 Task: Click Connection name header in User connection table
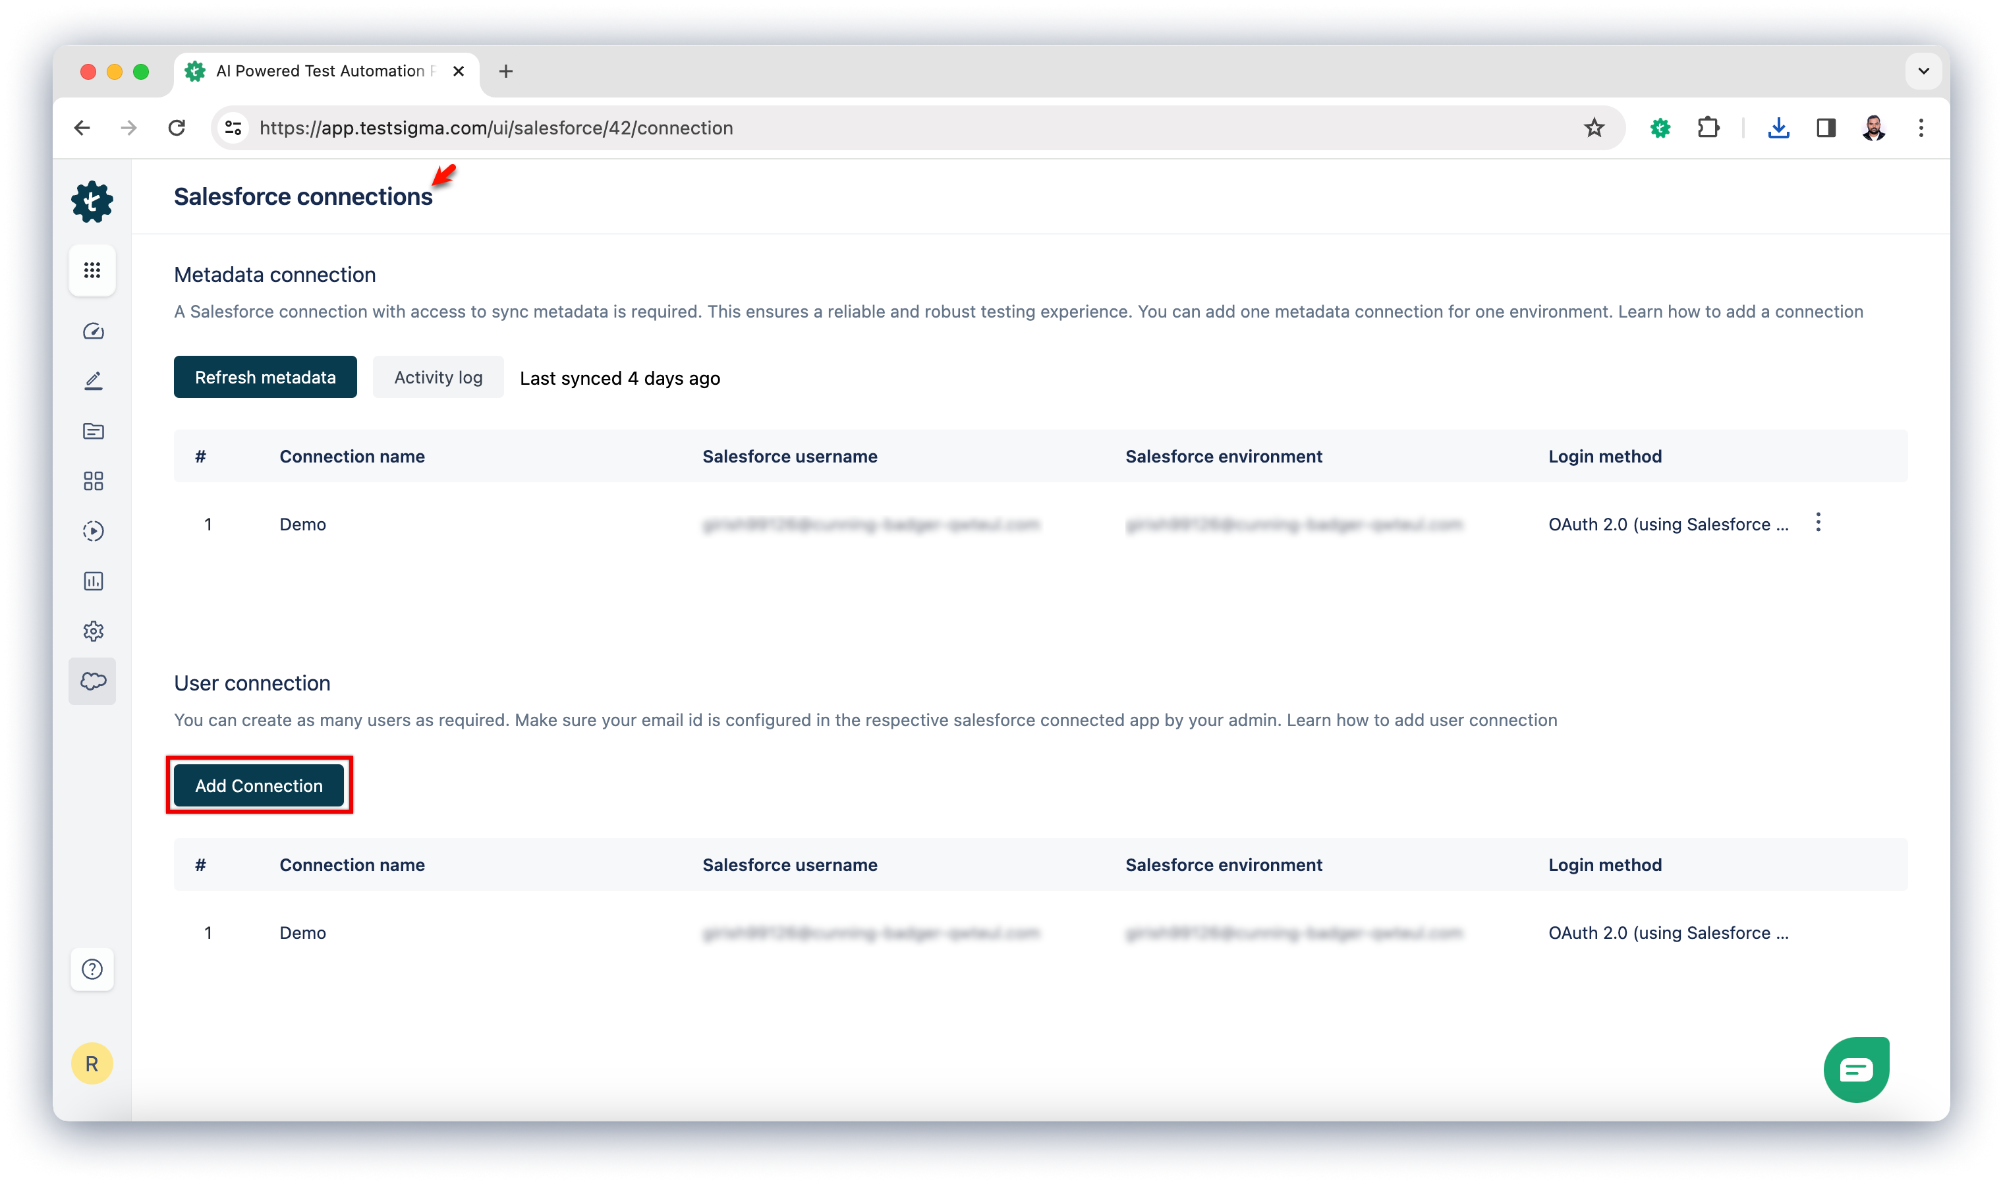(x=352, y=865)
